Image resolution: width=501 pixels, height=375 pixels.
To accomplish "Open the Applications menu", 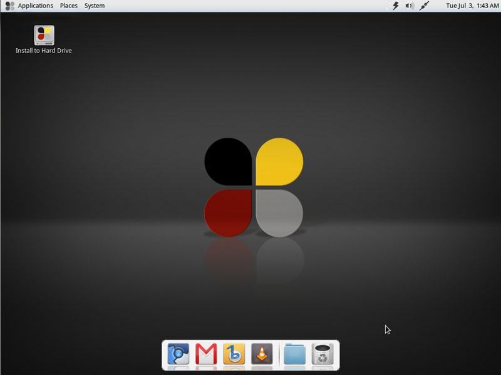I will (35, 6).
